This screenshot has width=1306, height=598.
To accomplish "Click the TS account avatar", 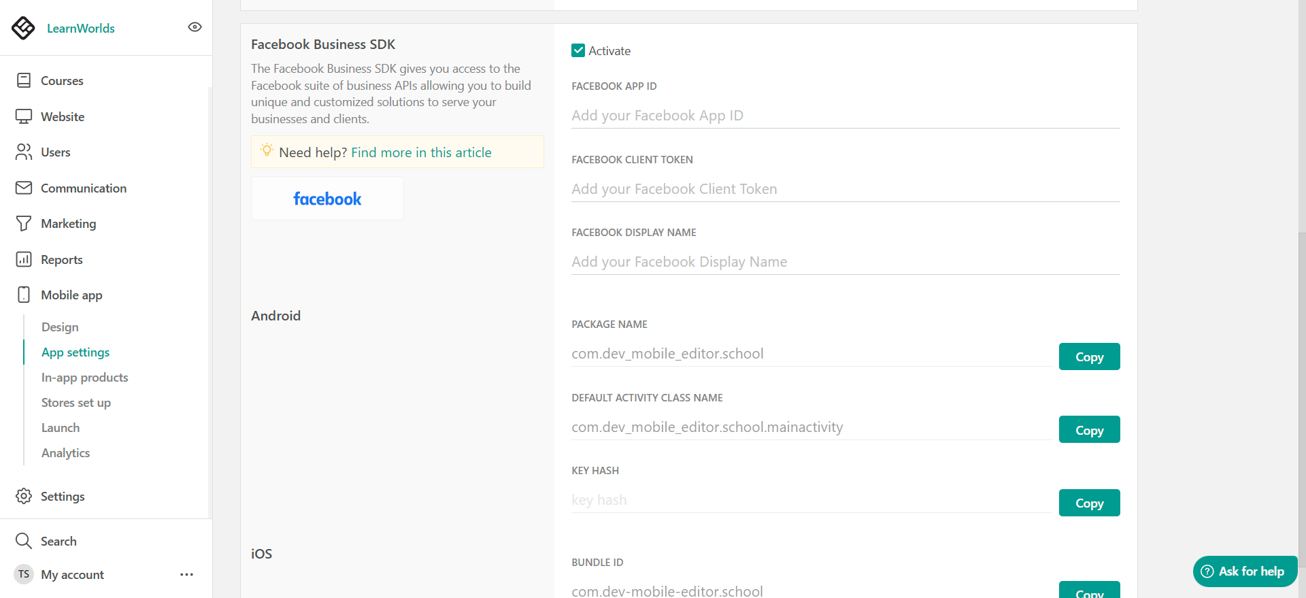I will tap(24, 574).
